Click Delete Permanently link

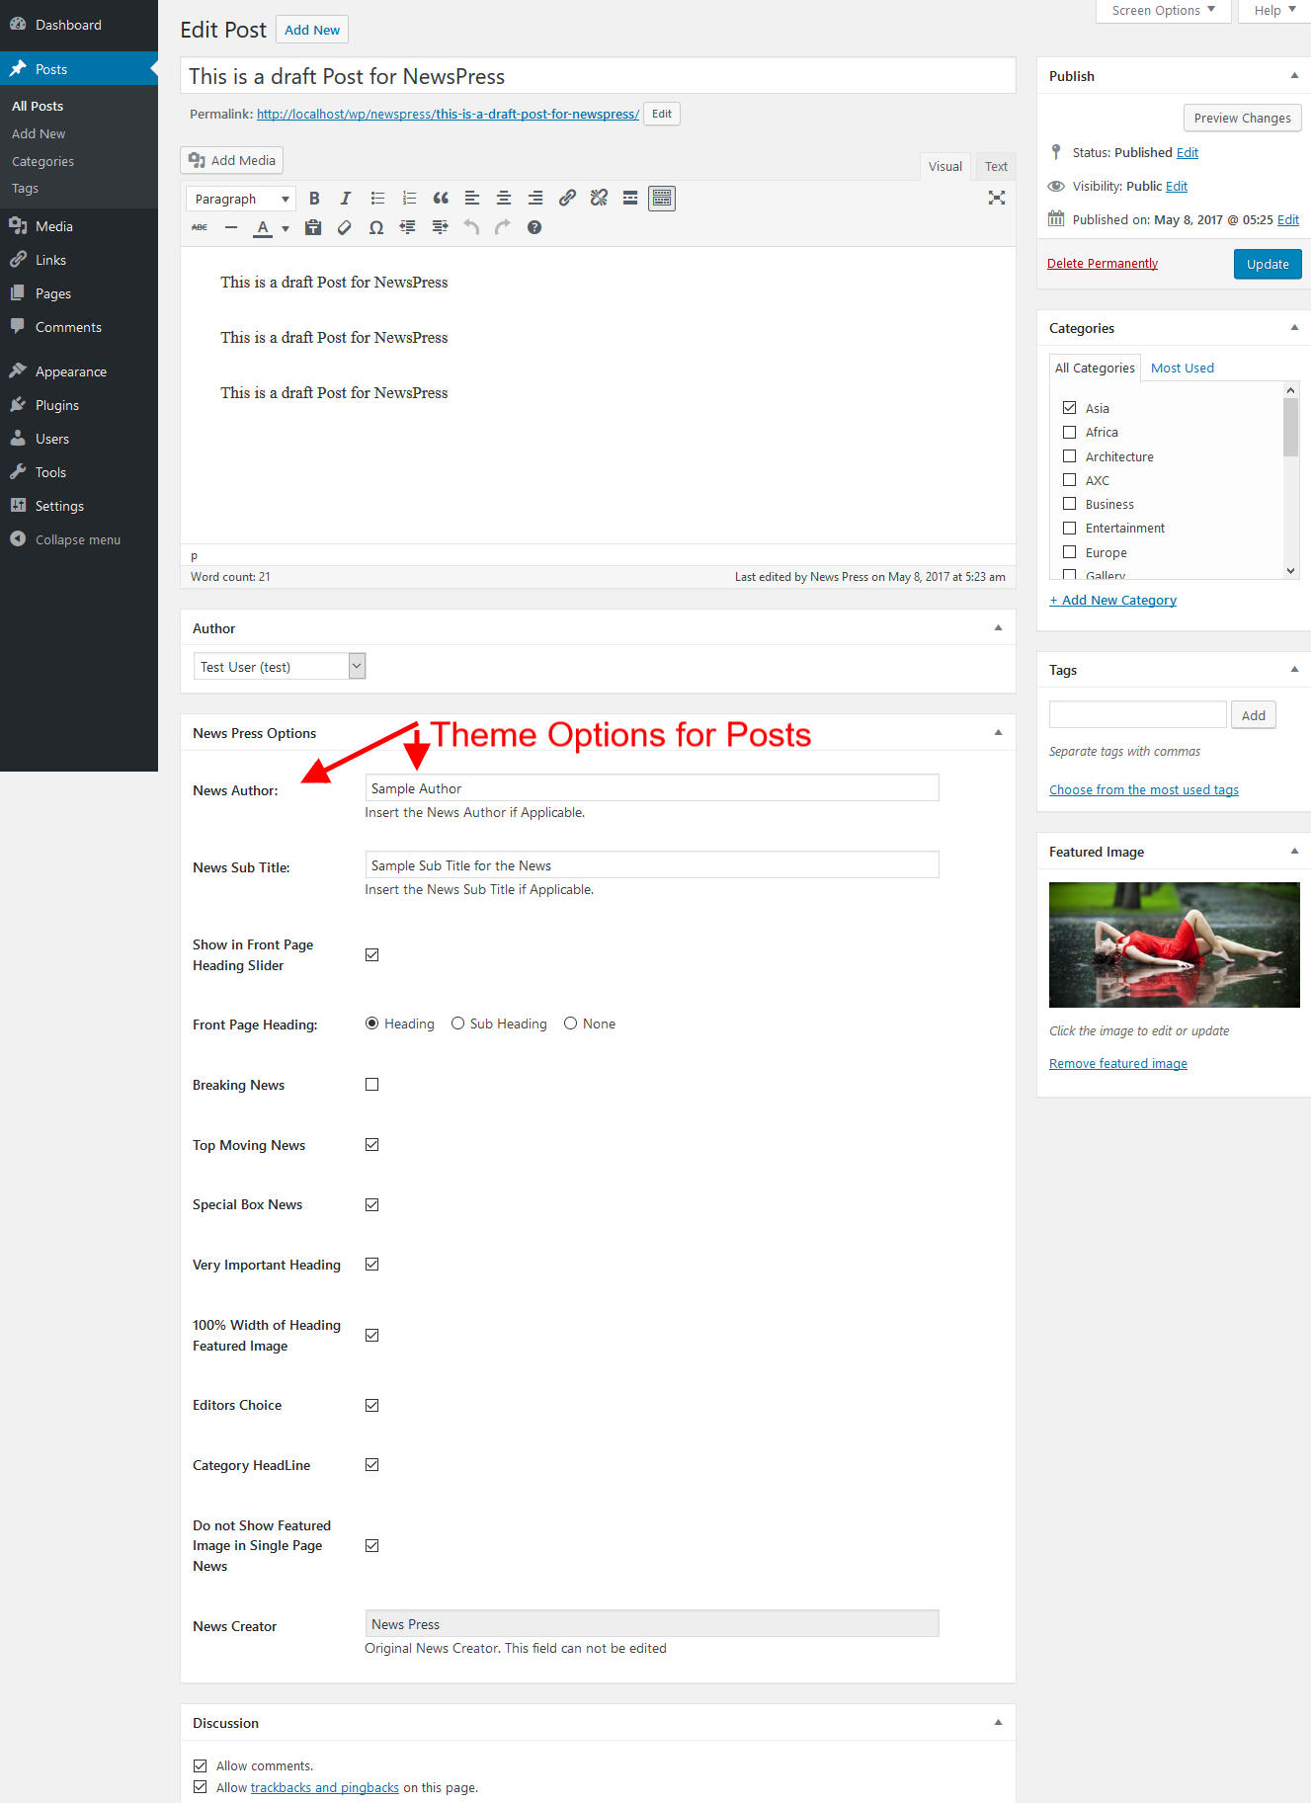coord(1103,263)
